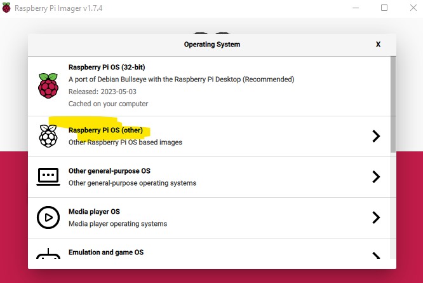Click the scrollbar track below the thumb

pos(393,205)
